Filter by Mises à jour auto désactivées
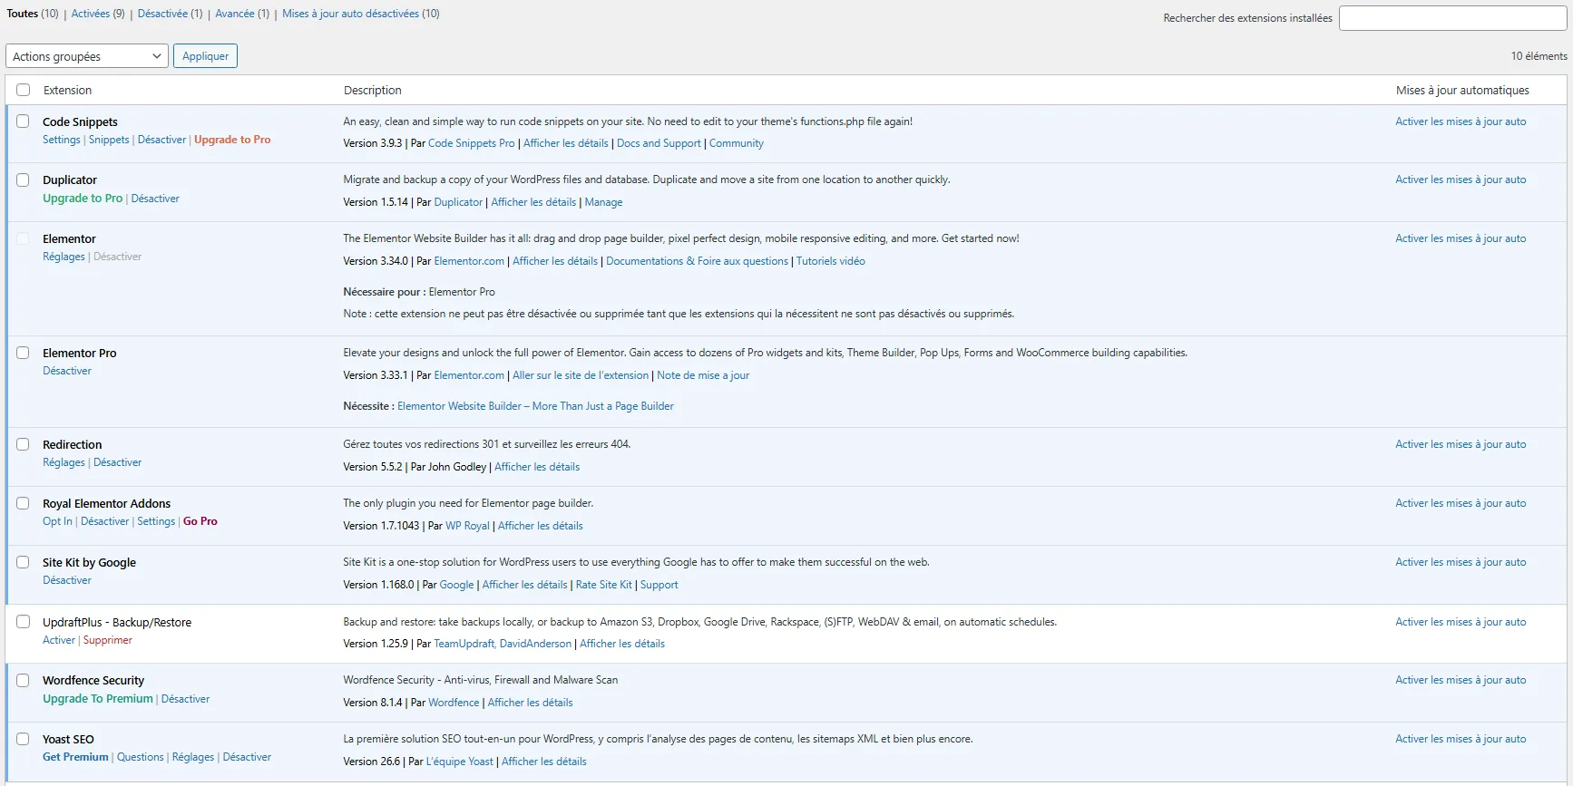 tap(350, 14)
